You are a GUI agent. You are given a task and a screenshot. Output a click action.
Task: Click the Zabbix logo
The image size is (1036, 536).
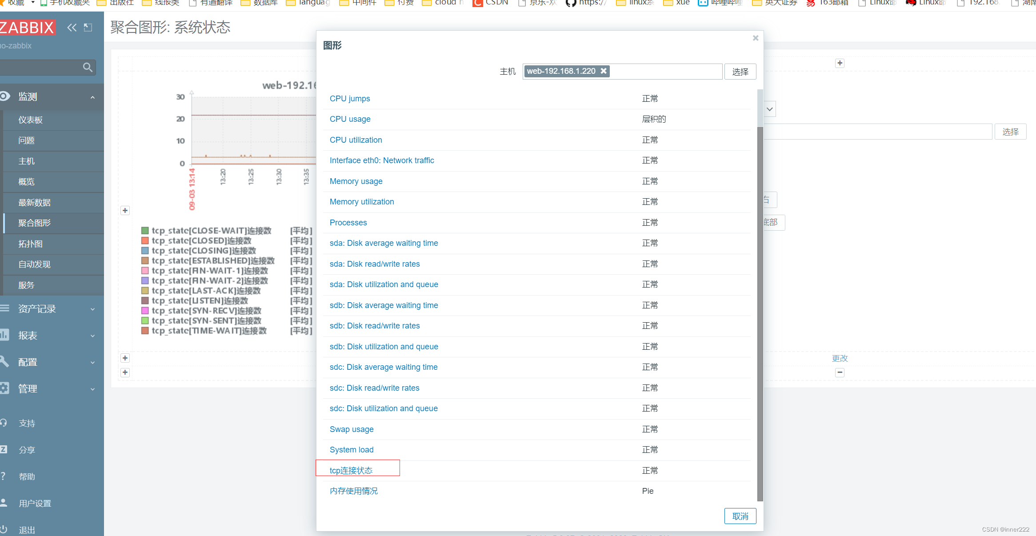(x=28, y=28)
